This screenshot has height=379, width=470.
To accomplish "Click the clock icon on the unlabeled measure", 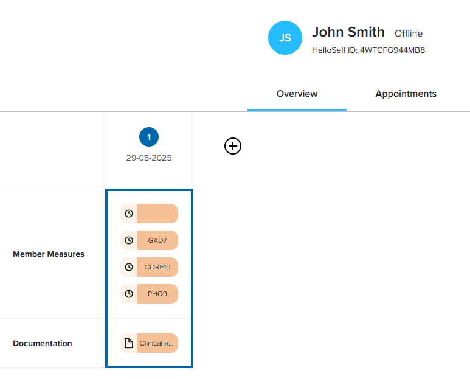I will pos(129,214).
